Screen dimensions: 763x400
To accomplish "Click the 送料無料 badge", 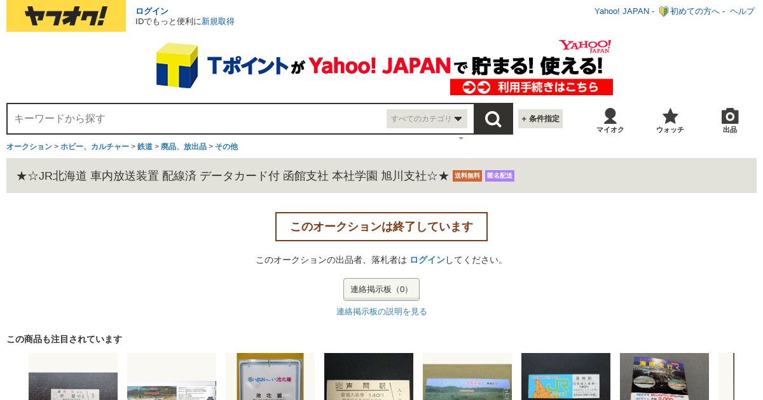I will tap(467, 176).
